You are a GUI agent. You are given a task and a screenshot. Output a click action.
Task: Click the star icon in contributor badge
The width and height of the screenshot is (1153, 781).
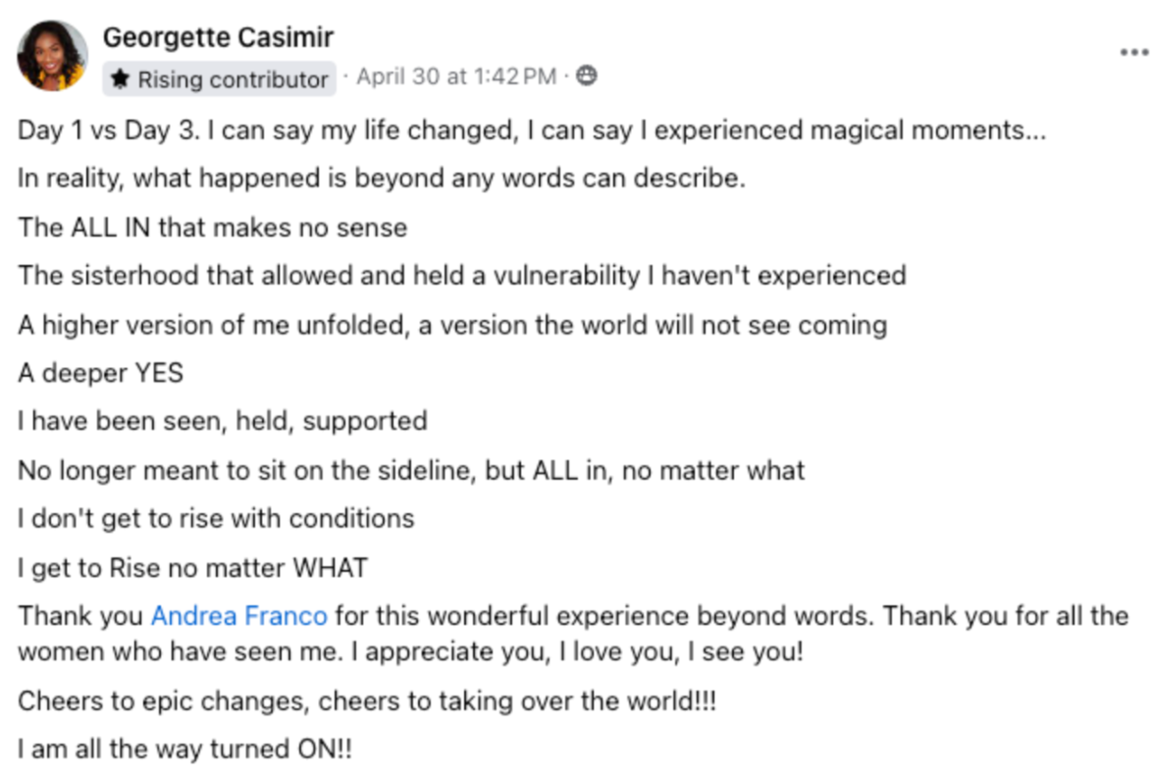(120, 79)
